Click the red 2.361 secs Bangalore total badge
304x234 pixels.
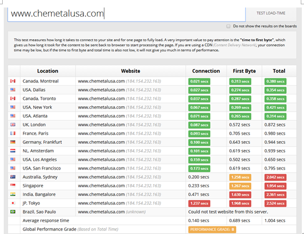(x=275, y=194)
